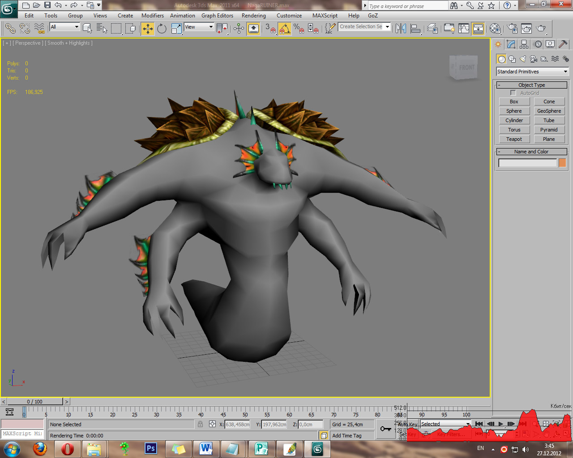Viewport: 573px width, 458px height.
Task: Toggle Percent Snap on the toolbar
Action: coord(299,29)
